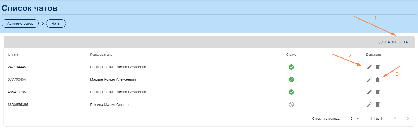The image size is (418, 129).
Task: Click the Id чата column header
Action: (13, 55)
